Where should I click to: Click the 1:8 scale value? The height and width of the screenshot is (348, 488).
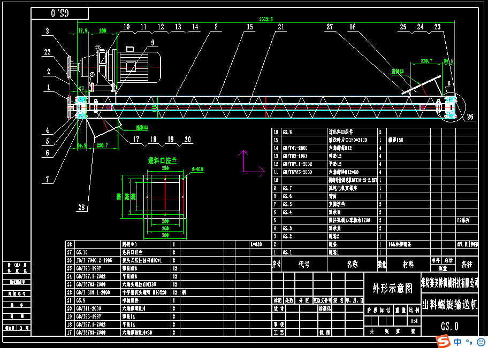tap(414, 321)
